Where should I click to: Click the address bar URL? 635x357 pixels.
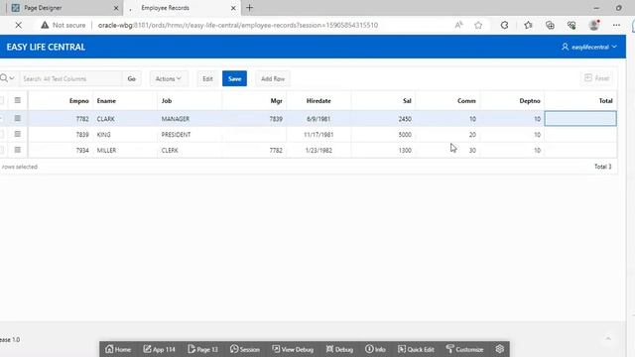point(238,25)
